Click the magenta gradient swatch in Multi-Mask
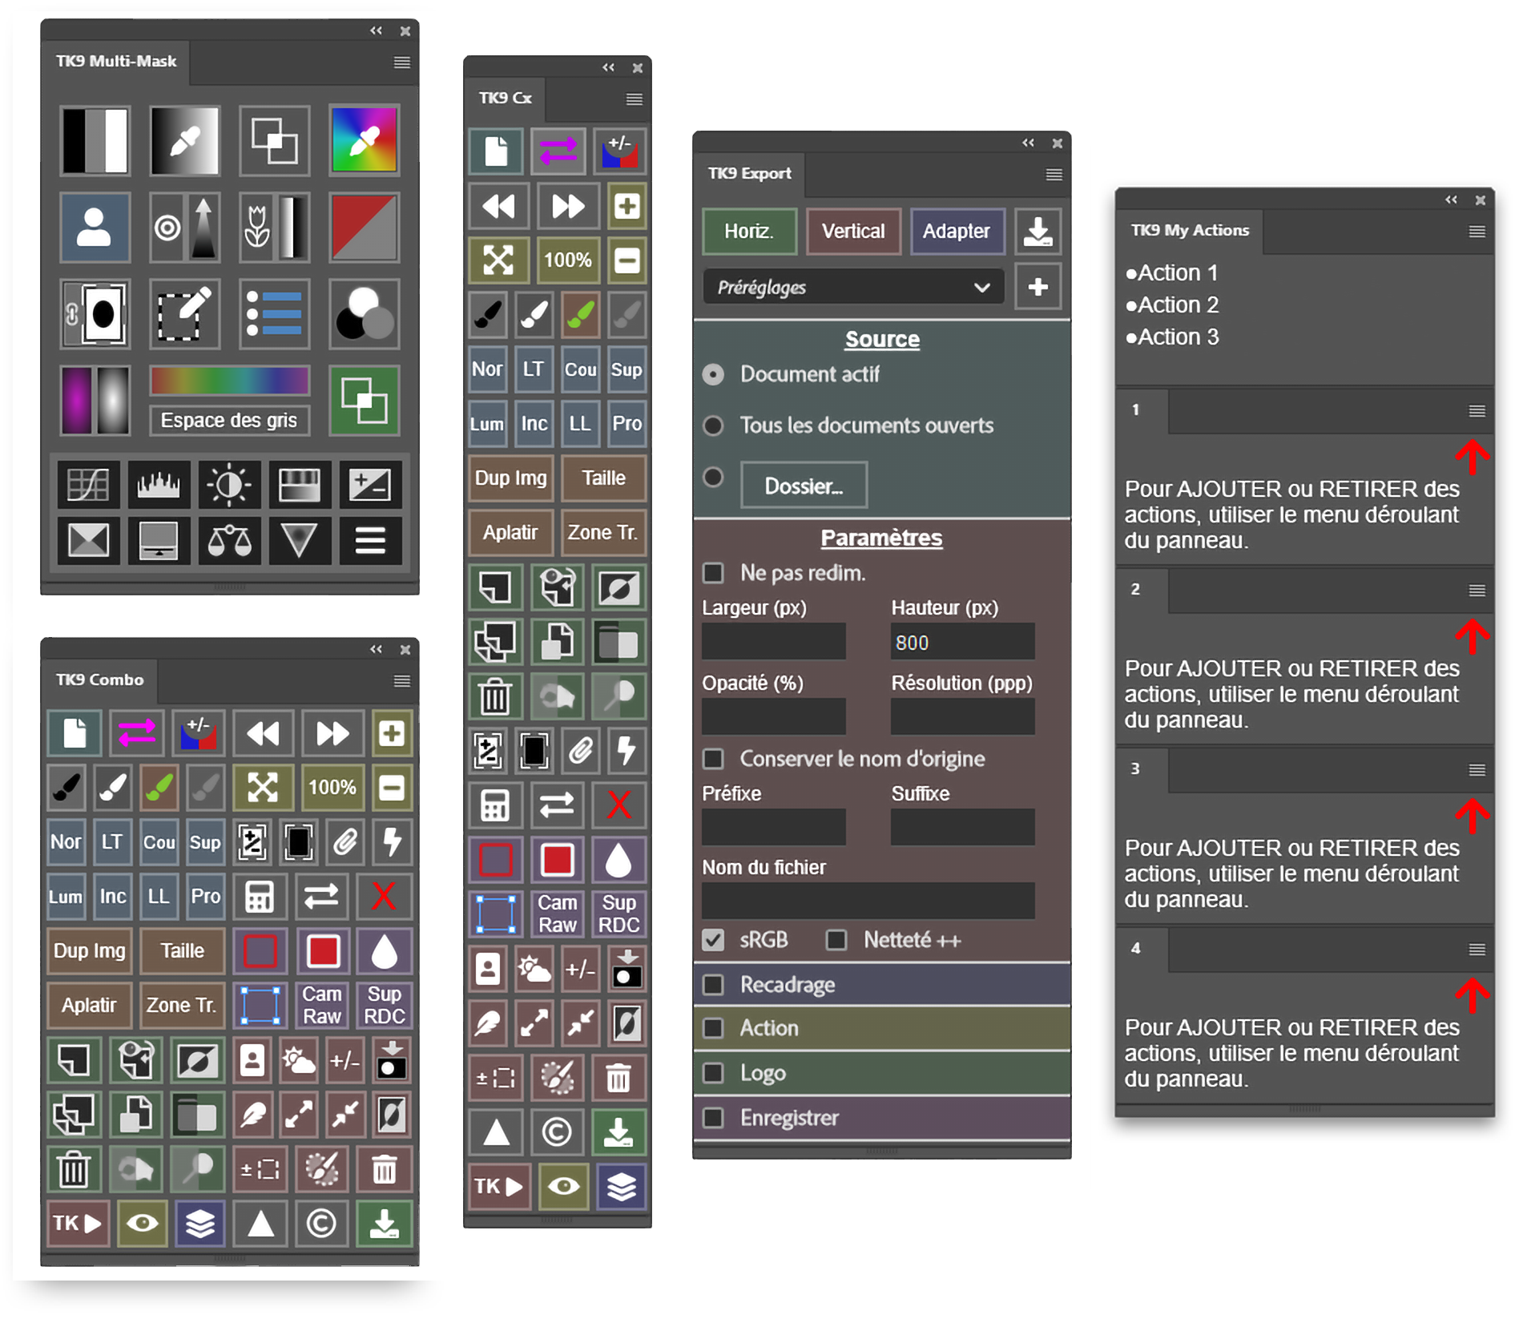 click(77, 400)
